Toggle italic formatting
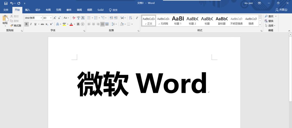Screen dimensions: 292x128 coord(31,24)
